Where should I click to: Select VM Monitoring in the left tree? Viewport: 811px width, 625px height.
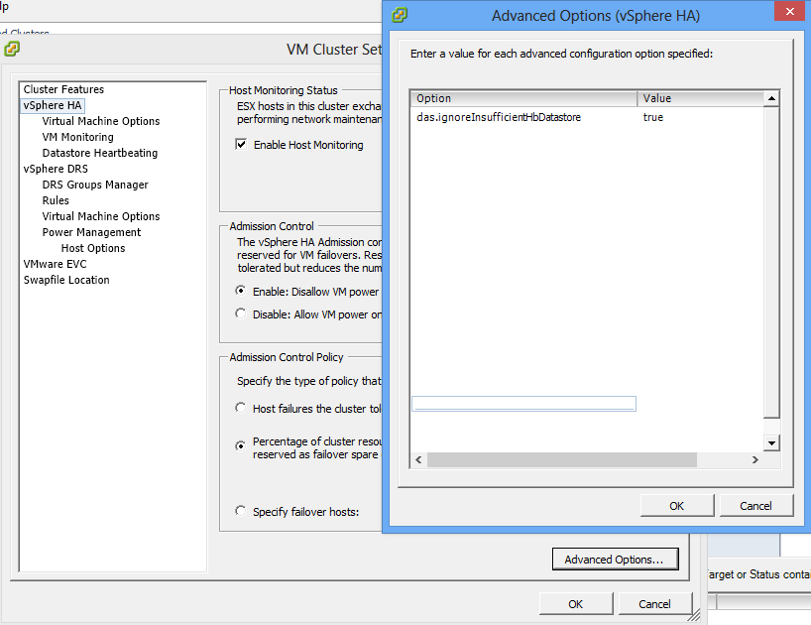pos(77,137)
